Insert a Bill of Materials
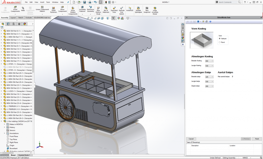 pyautogui.click(x=106, y=10)
